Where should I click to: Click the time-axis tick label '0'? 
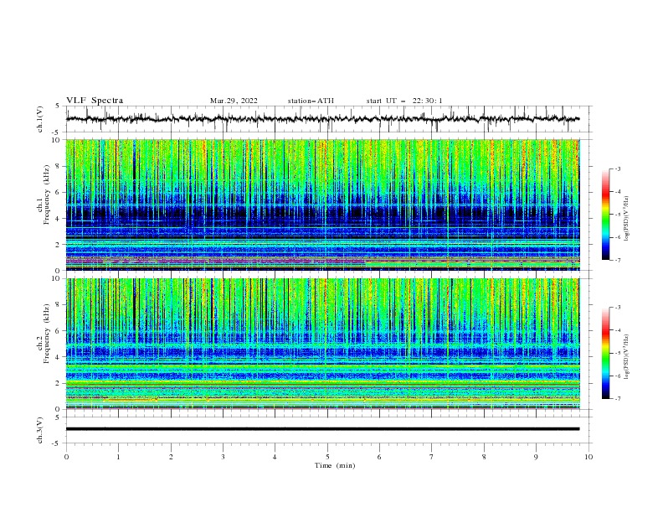click(x=66, y=457)
